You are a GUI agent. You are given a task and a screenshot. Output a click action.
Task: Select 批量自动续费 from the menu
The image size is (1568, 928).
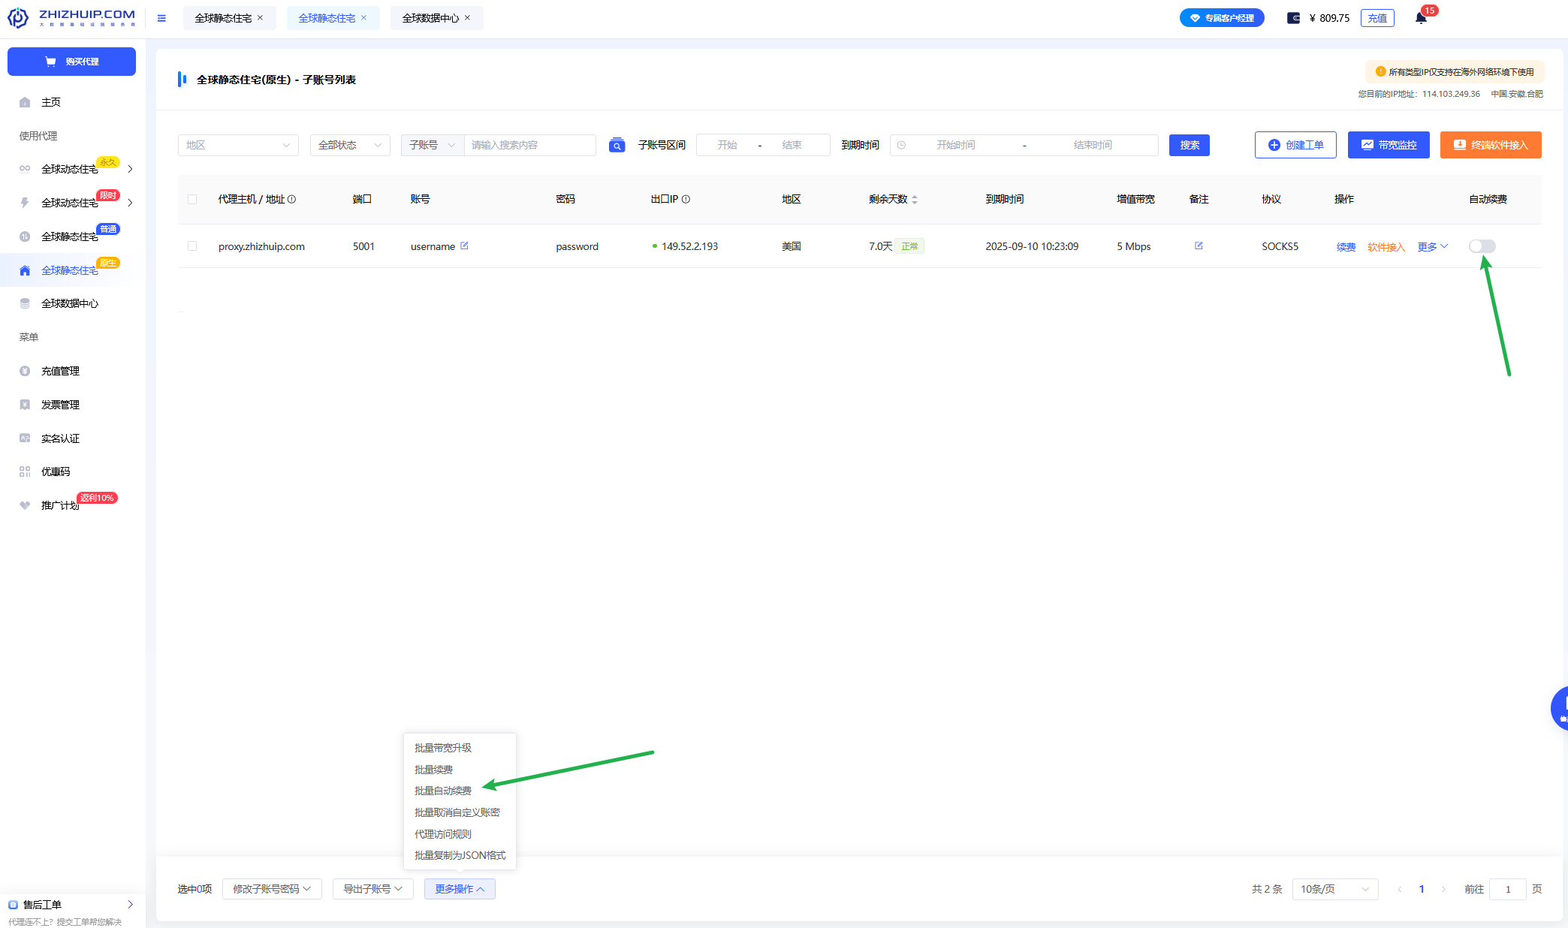point(443,791)
